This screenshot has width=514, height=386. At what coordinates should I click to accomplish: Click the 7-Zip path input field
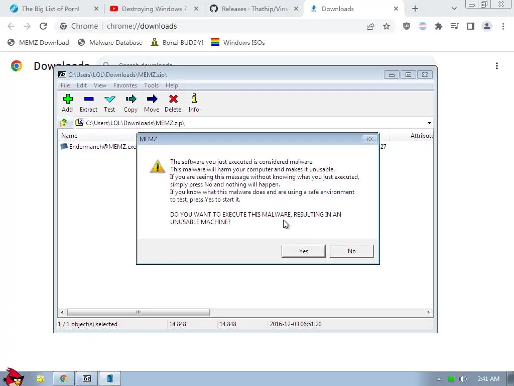[x=249, y=123]
